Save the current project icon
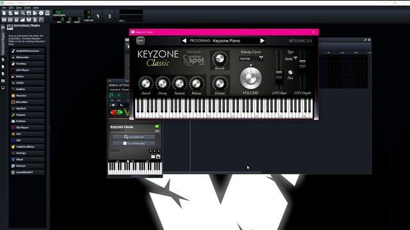This screenshot has width=410, height=230. coord(29,13)
